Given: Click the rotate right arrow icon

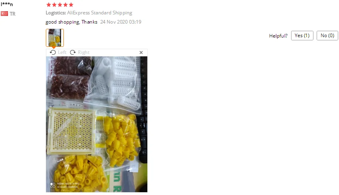Looking at the screenshot, I should tap(73, 52).
